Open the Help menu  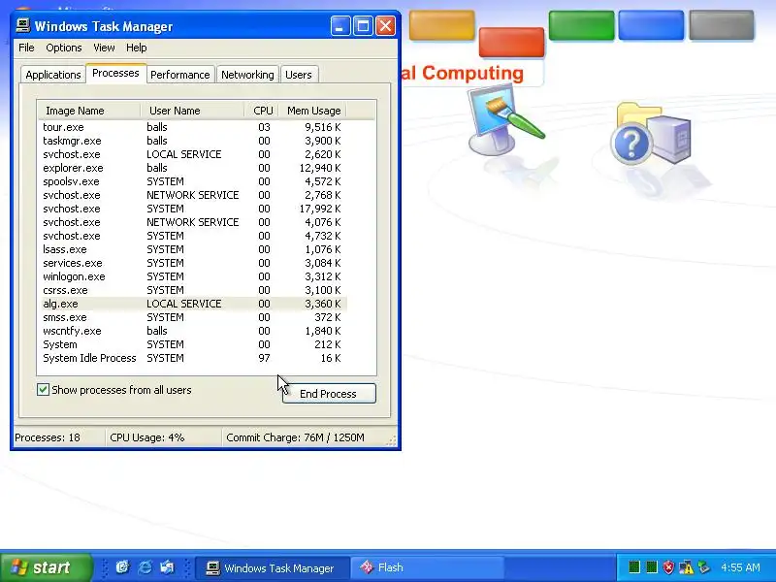tap(136, 48)
